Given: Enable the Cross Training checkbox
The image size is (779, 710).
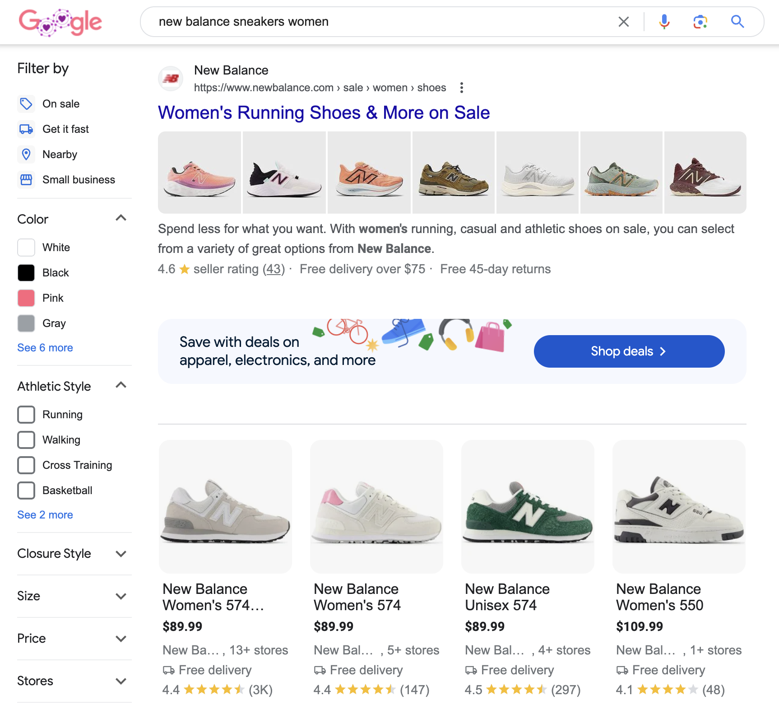Looking at the screenshot, I should [x=26, y=465].
